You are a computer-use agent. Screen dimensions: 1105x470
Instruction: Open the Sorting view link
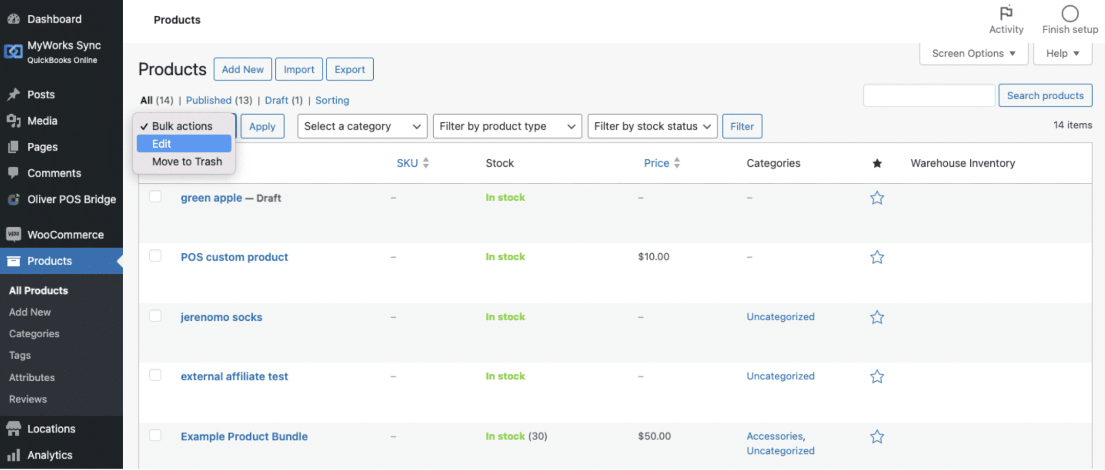tap(332, 100)
